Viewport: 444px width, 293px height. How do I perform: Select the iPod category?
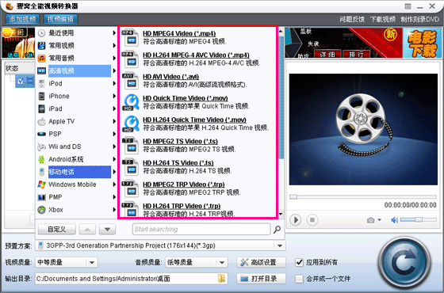click(55, 83)
